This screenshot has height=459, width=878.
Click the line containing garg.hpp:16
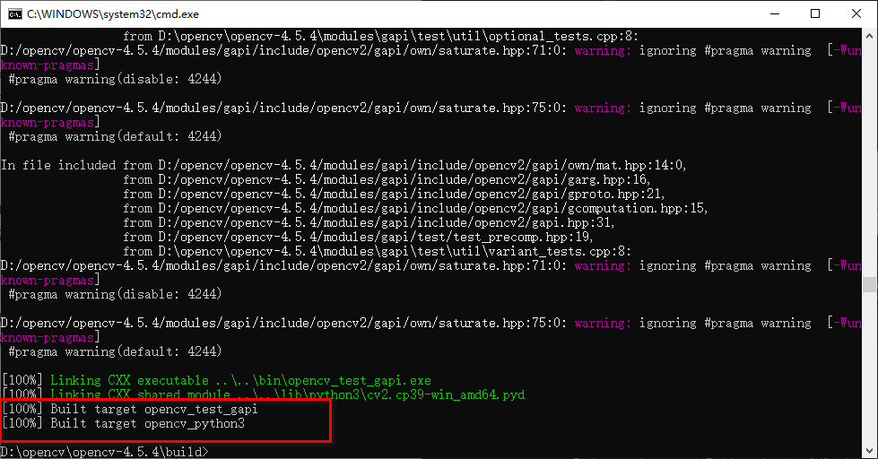387,179
